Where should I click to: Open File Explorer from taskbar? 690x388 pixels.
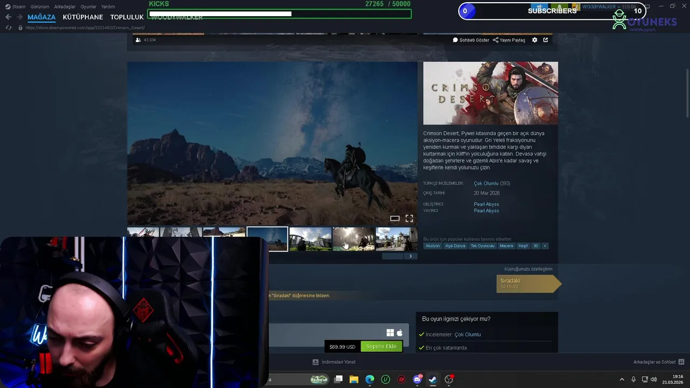tap(354, 379)
